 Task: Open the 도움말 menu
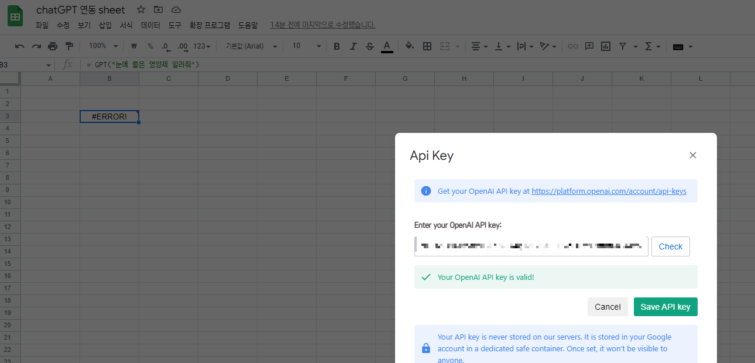coord(248,25)
